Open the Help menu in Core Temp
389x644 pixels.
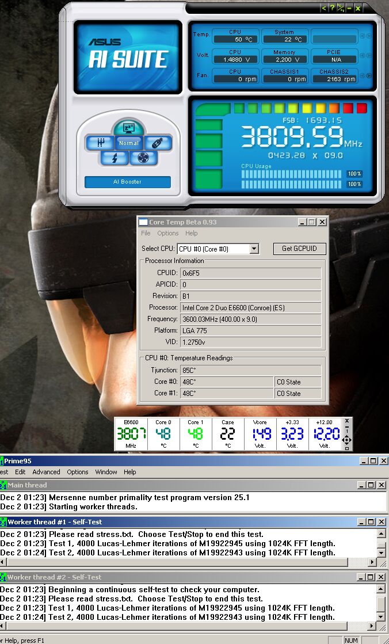click(192, 233)
